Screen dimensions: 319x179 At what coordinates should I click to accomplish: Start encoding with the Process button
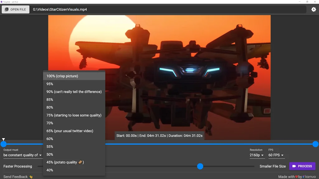point(302,166)
